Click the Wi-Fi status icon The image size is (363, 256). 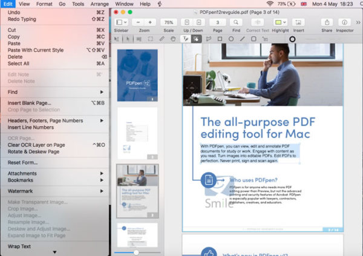tap(270, 4)
